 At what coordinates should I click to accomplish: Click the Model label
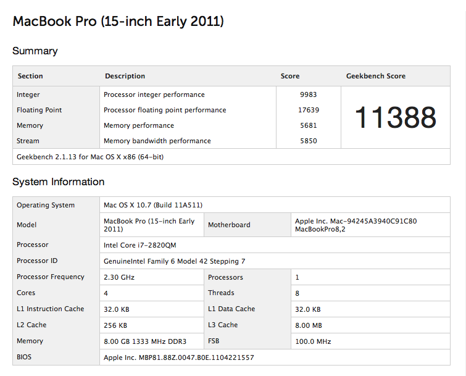pos(27,225)
